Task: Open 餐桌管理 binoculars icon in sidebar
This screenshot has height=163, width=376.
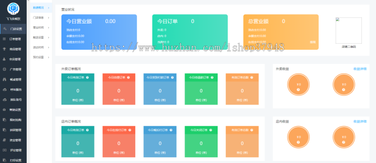Action: click(4, 79)
